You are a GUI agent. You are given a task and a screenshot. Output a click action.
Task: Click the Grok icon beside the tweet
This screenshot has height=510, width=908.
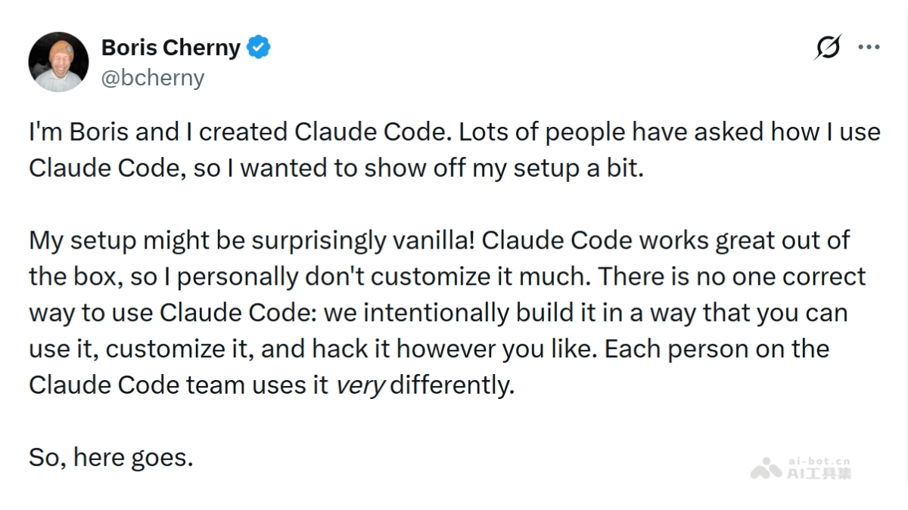pos(828,48)
